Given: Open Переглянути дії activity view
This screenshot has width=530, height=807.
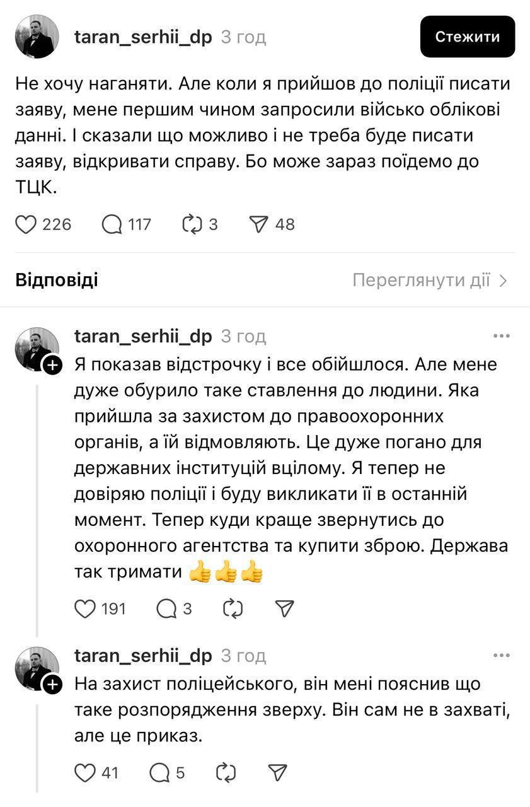Looking at the screenshot, I should (429, 281).
